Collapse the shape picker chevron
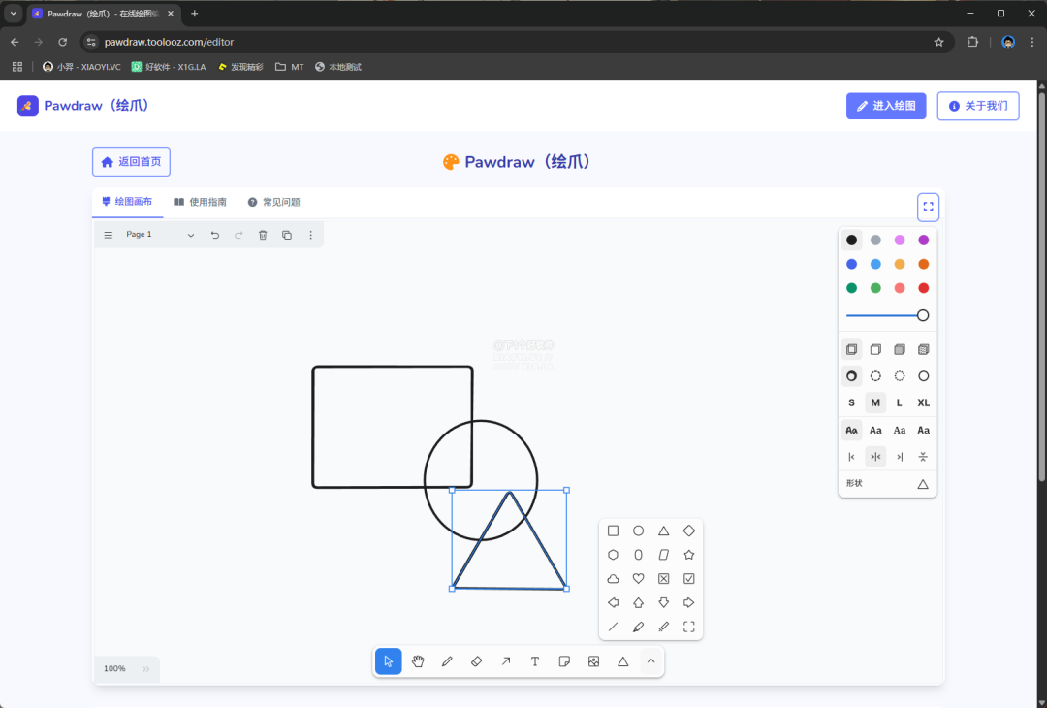1047x708 pixels. click(651, 661)
